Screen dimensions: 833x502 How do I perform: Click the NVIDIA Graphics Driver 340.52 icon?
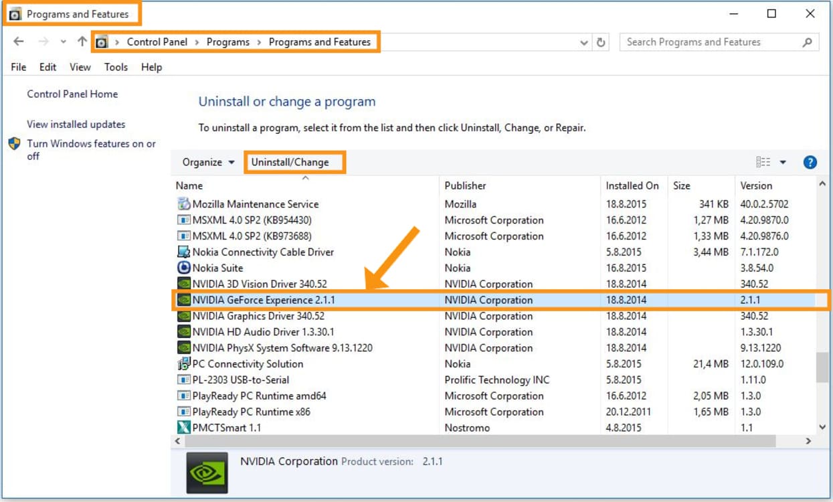tap(183, 316)
